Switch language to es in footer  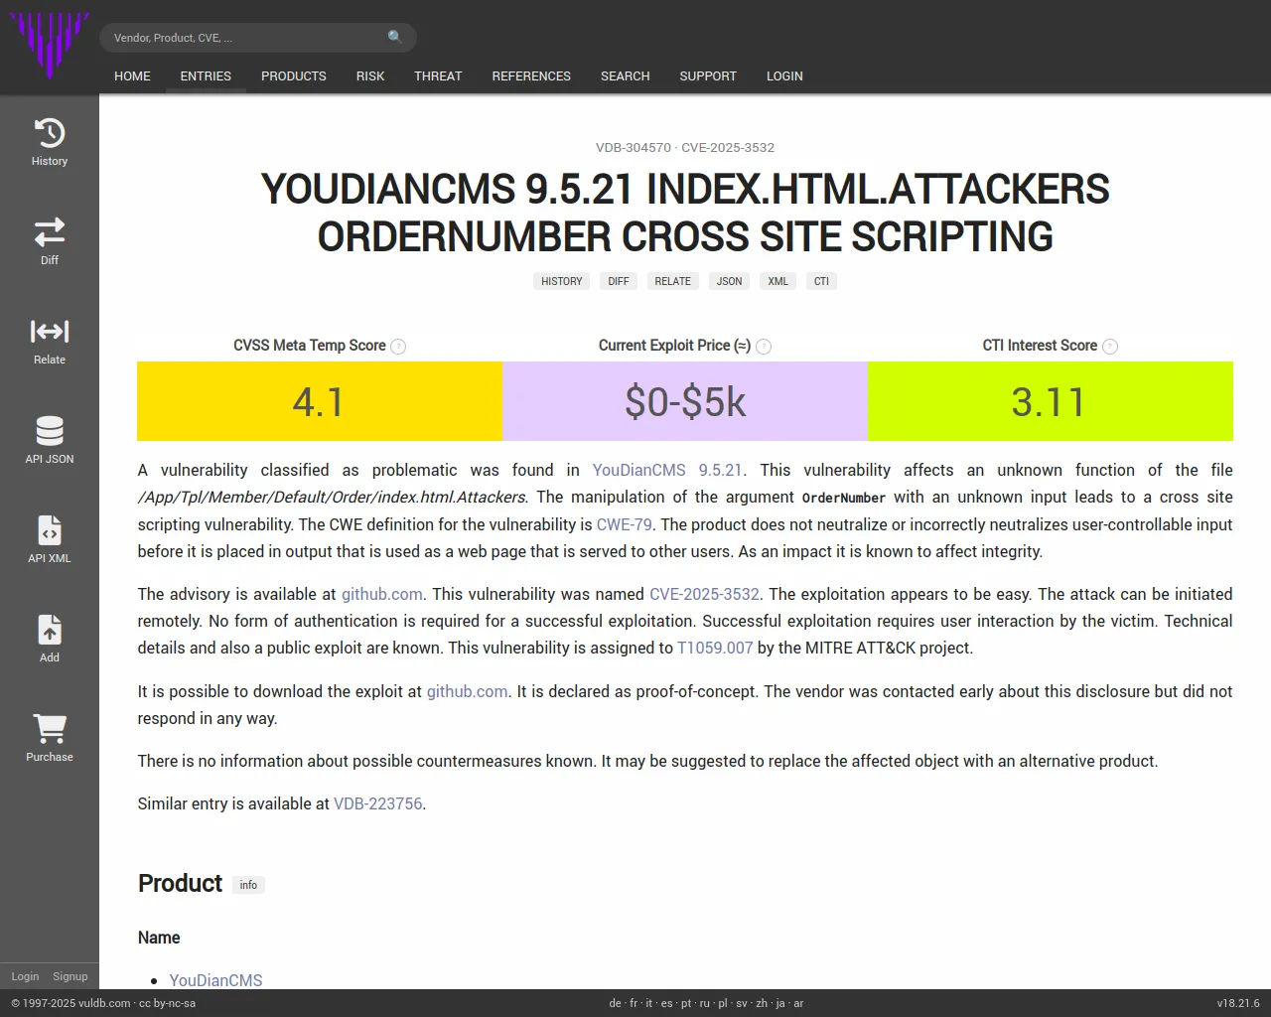[667, 1003]
